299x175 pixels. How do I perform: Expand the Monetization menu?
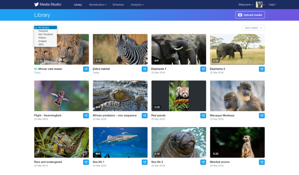[98, 4]
